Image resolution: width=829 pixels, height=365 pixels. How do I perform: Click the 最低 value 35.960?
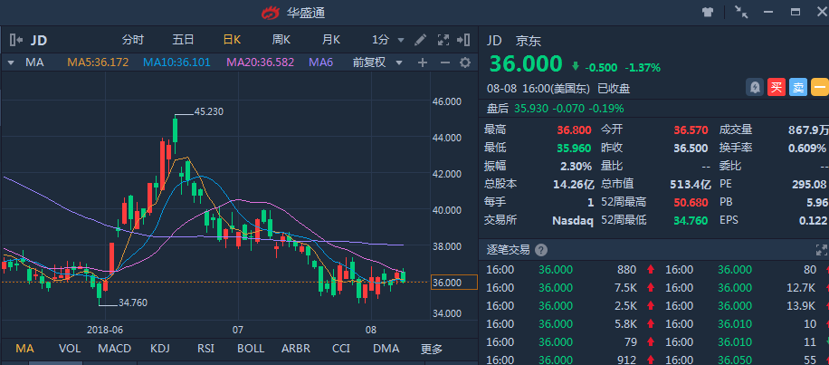pos(574,149)
